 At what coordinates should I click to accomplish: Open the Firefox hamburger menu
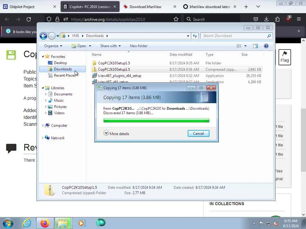pyautogui.click(x=299, y=19)
